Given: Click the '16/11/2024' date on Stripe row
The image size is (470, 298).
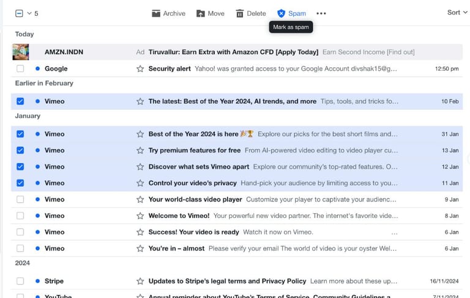Looking at the screenshot, I should pyautogui.click(x=444, y=282).
